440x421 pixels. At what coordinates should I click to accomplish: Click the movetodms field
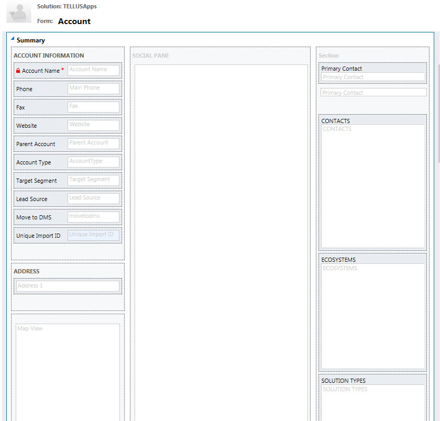[x=94, y=217]
